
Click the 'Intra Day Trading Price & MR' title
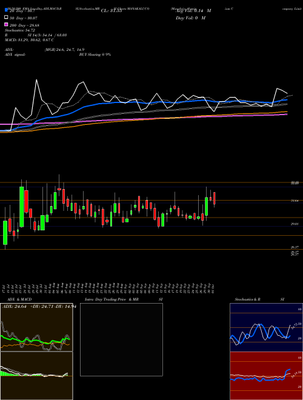click(x=112, y=299)
